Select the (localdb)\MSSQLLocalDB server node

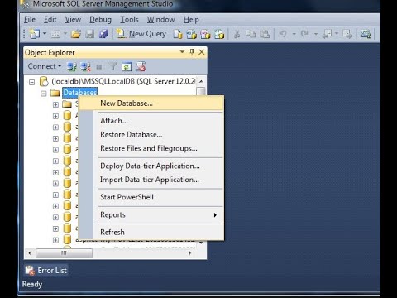(123, 81)
